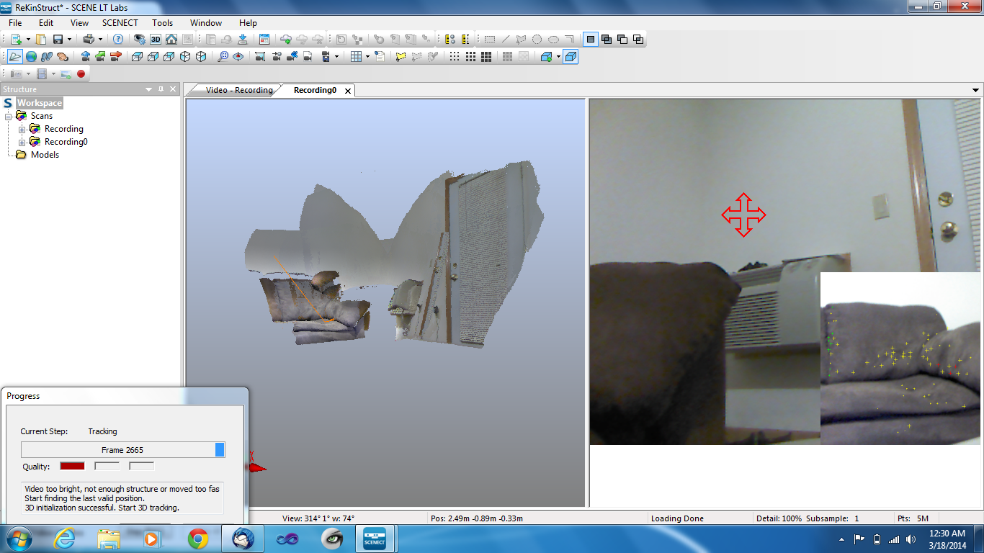Switch to the Video - Recording tab
Screen dimensions: 984x553
[x=239, y=90]
